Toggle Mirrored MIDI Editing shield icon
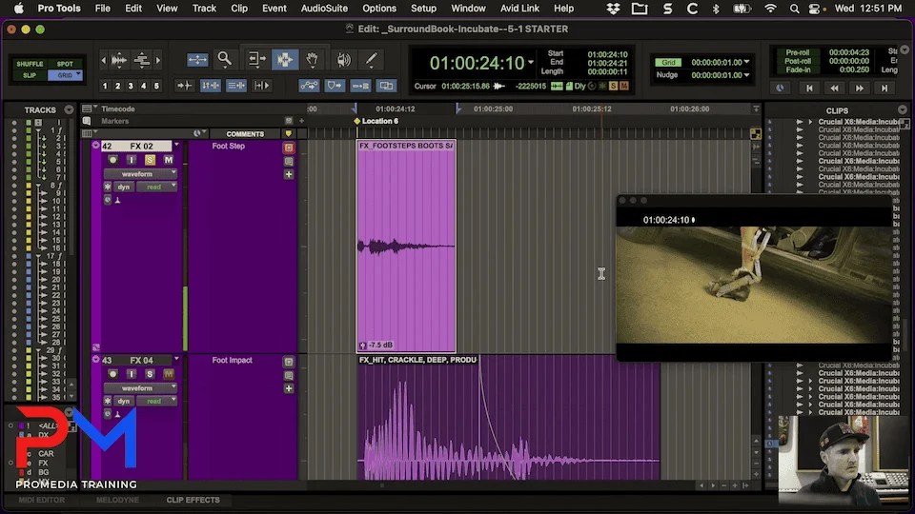 tap(335, 86)
